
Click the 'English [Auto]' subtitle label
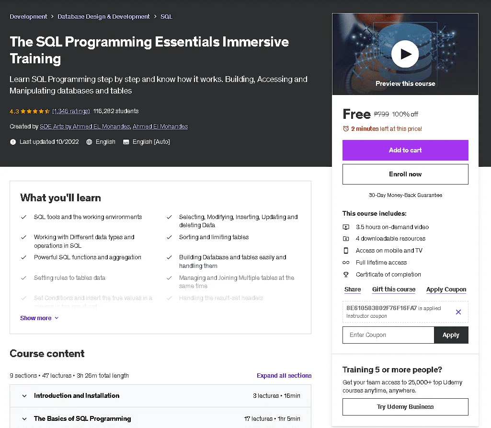[x=151, y=142]
